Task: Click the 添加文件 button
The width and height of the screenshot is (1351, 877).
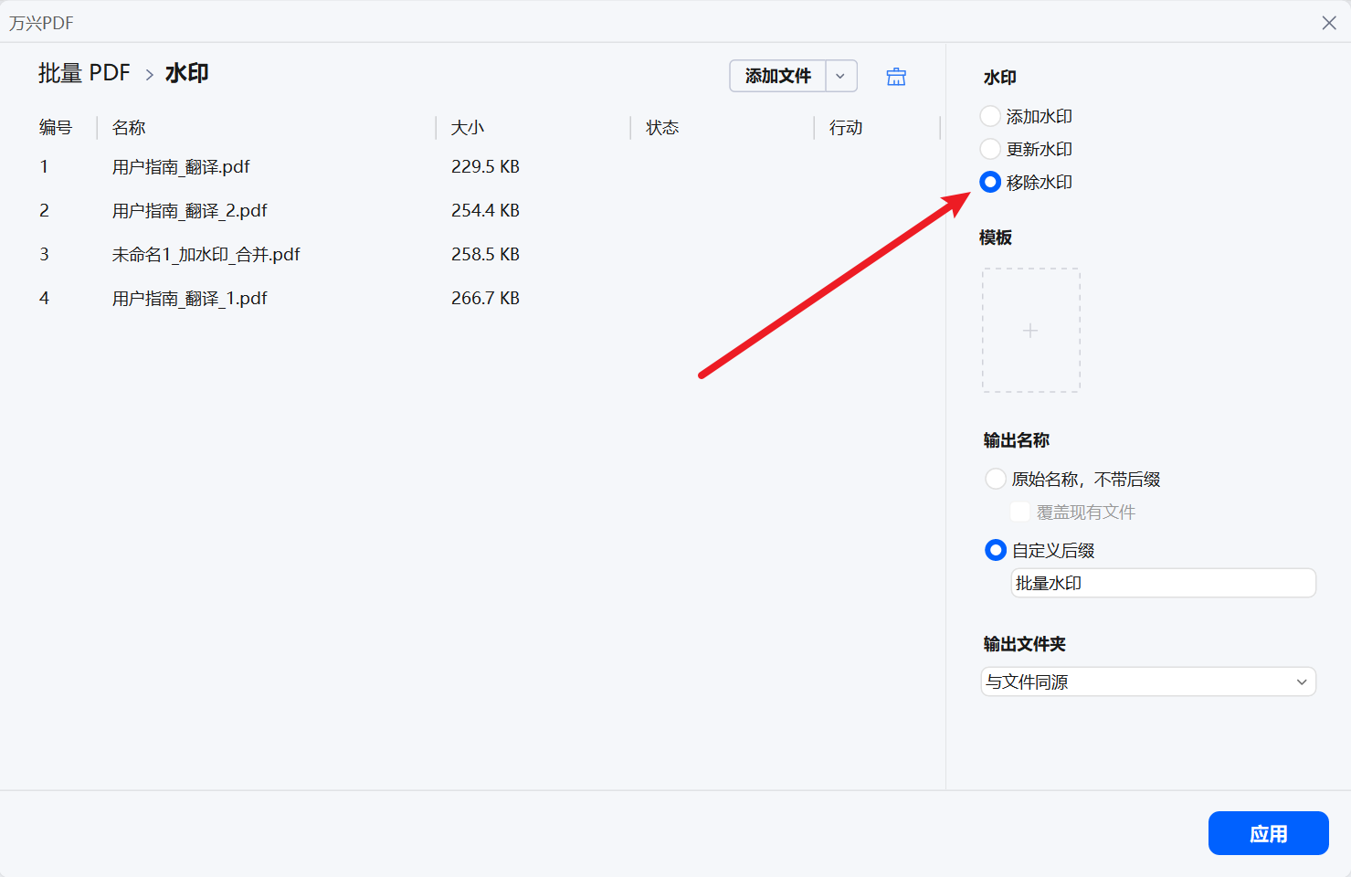Action: coord(777,76)
